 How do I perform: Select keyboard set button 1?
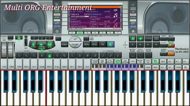pos(72,33)
